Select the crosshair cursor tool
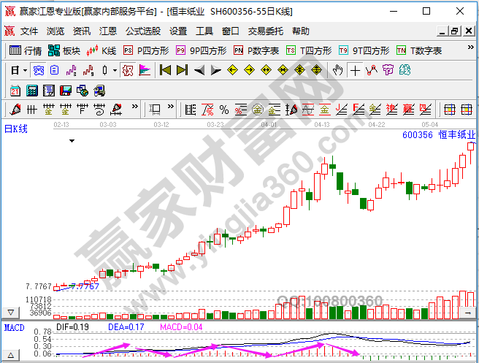479x363 pixels. (x=355, y=70)
